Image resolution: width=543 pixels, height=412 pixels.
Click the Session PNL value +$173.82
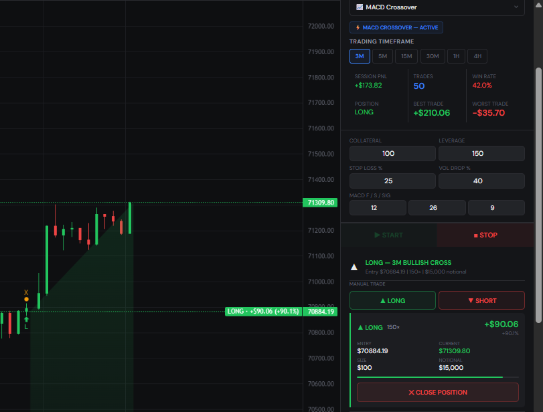pyautogui.click(x=368, y=86)
